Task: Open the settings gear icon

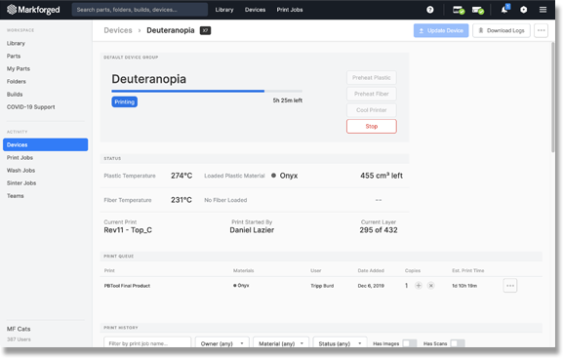Action: tap(524, 10)
